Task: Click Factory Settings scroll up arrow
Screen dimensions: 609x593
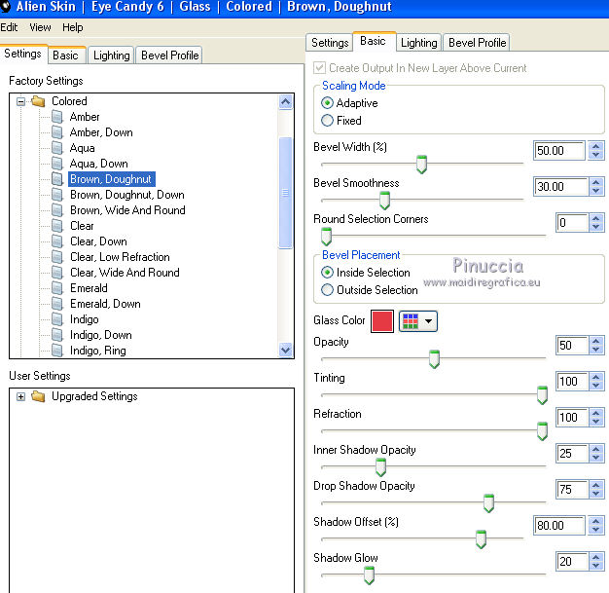Action: [x=285, y=102]
